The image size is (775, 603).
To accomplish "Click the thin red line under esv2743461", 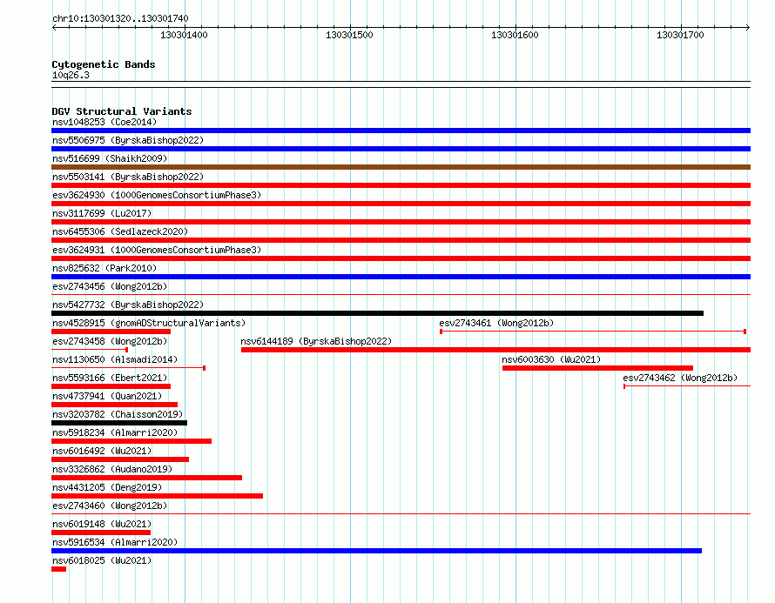I will point(593,332).
